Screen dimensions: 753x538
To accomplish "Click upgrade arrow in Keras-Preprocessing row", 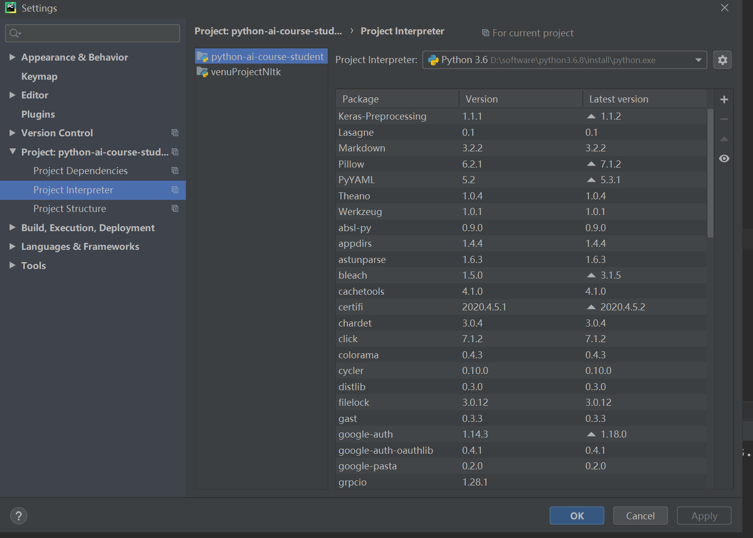I will [591, 116].
